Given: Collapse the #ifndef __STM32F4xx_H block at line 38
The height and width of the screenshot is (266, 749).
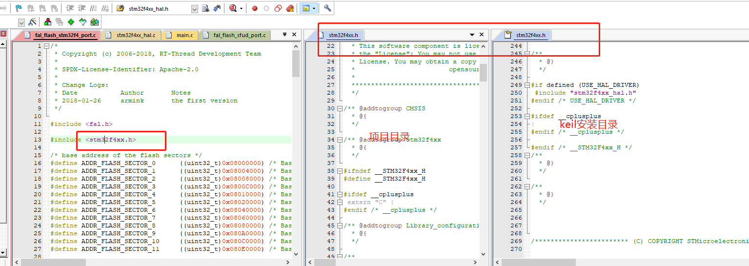Looking at the screenshot, I should [x=339, y=171].
